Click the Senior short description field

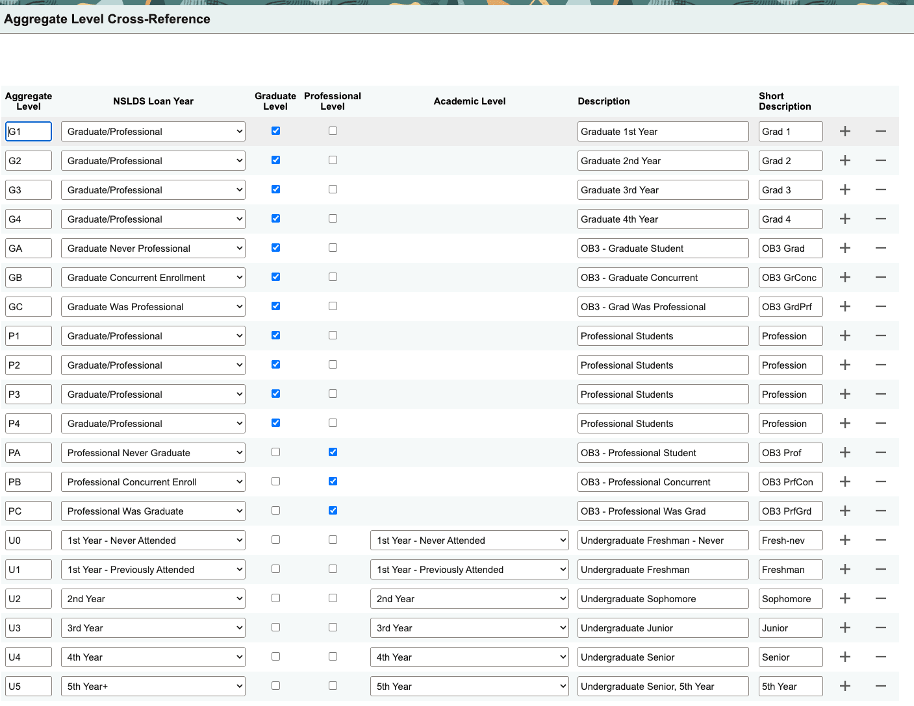point(791,657)
